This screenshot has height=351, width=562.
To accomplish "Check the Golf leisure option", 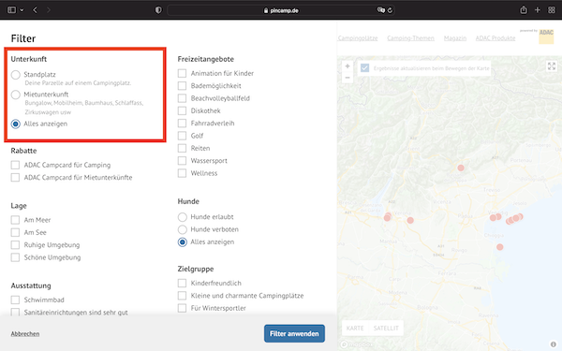I will tap(182, 136).
